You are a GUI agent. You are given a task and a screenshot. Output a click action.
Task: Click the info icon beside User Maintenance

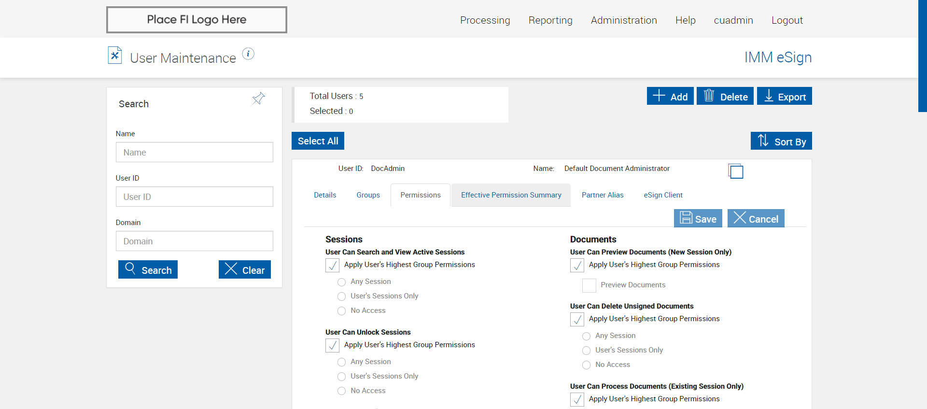coord(248,54)
